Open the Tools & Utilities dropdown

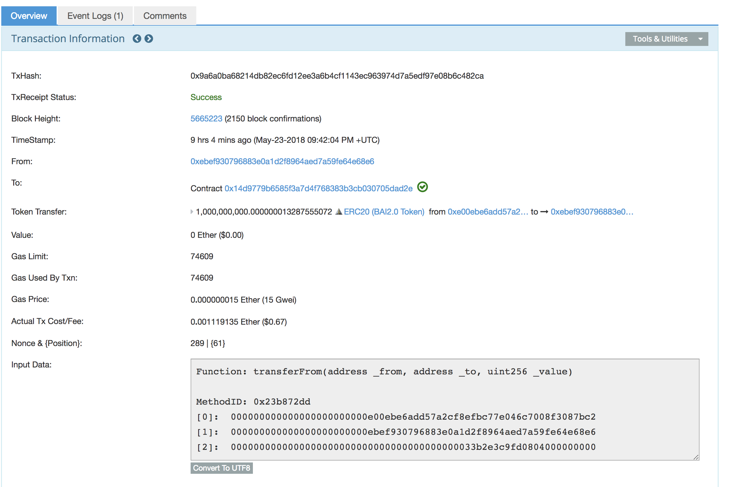tap(660, 39)
